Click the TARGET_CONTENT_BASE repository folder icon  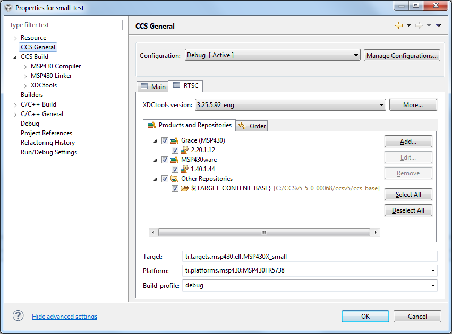tap(185, 188)
